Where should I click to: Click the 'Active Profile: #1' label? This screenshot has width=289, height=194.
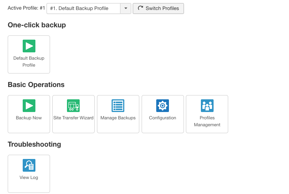(26, 8)
